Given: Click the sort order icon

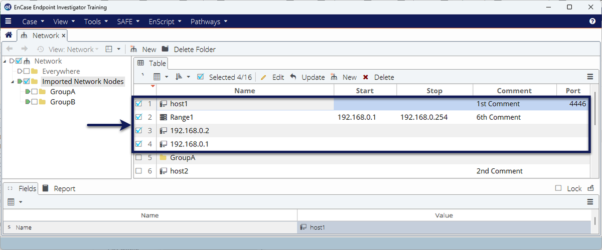Looking at the screenshot, I should (x=179, y=77).
